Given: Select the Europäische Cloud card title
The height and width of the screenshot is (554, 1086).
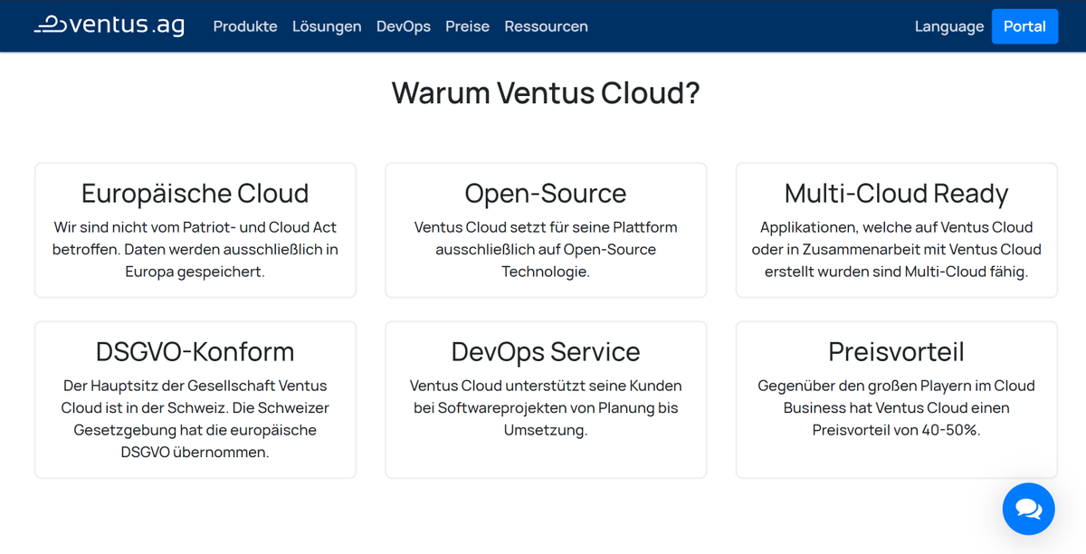Looking at the screenshot, I should (195, 193).
